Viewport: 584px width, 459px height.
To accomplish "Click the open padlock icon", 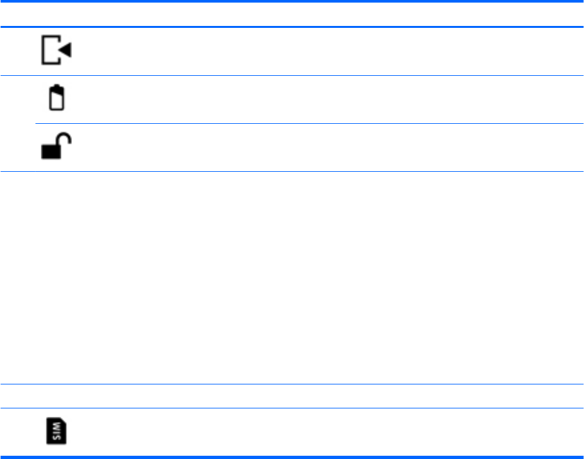I will (56, 147).
